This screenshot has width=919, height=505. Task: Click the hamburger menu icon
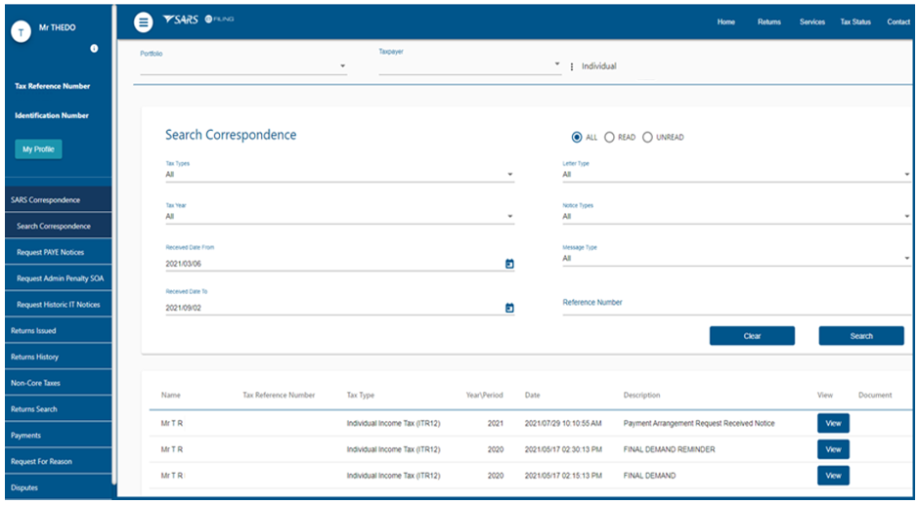(144, 21)
